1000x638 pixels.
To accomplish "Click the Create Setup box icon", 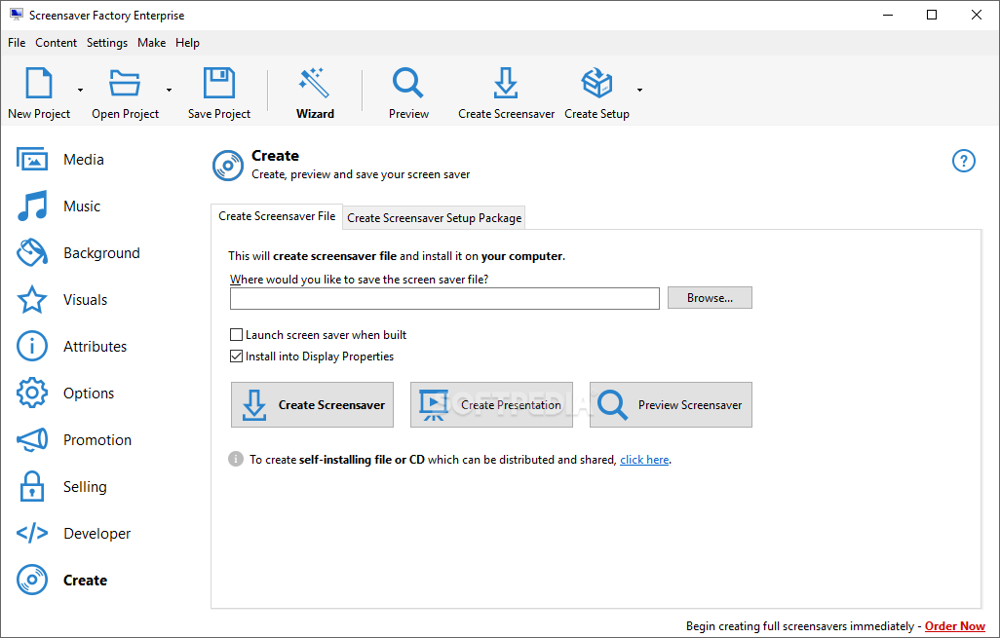I will [596, 83].
